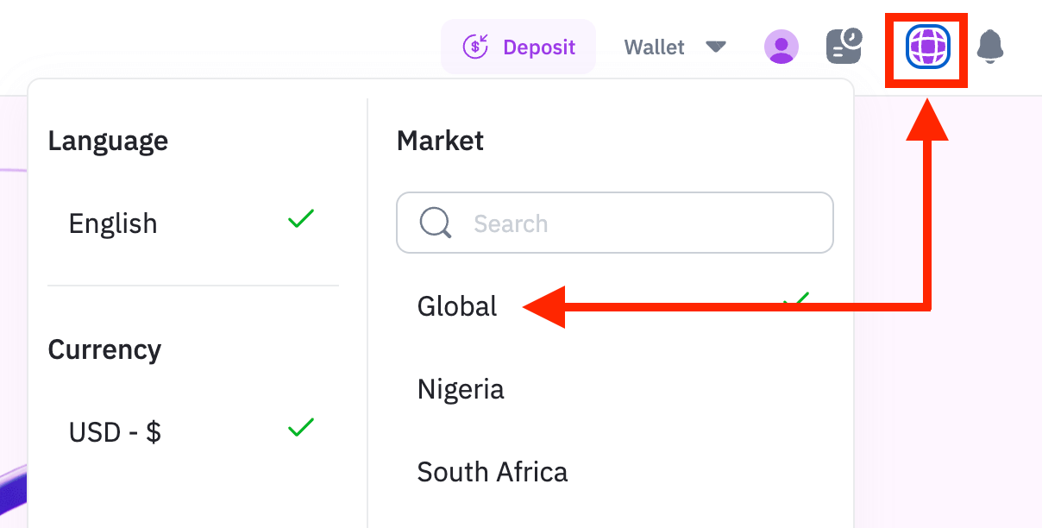The image size is (1042, 528).
Task: Click the checkmark beside USD - $
Action: tap(301, 427)
